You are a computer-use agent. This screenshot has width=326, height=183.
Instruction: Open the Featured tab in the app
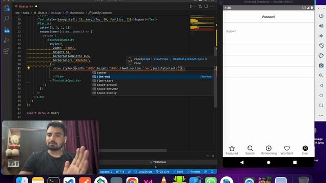coord(232,150)
